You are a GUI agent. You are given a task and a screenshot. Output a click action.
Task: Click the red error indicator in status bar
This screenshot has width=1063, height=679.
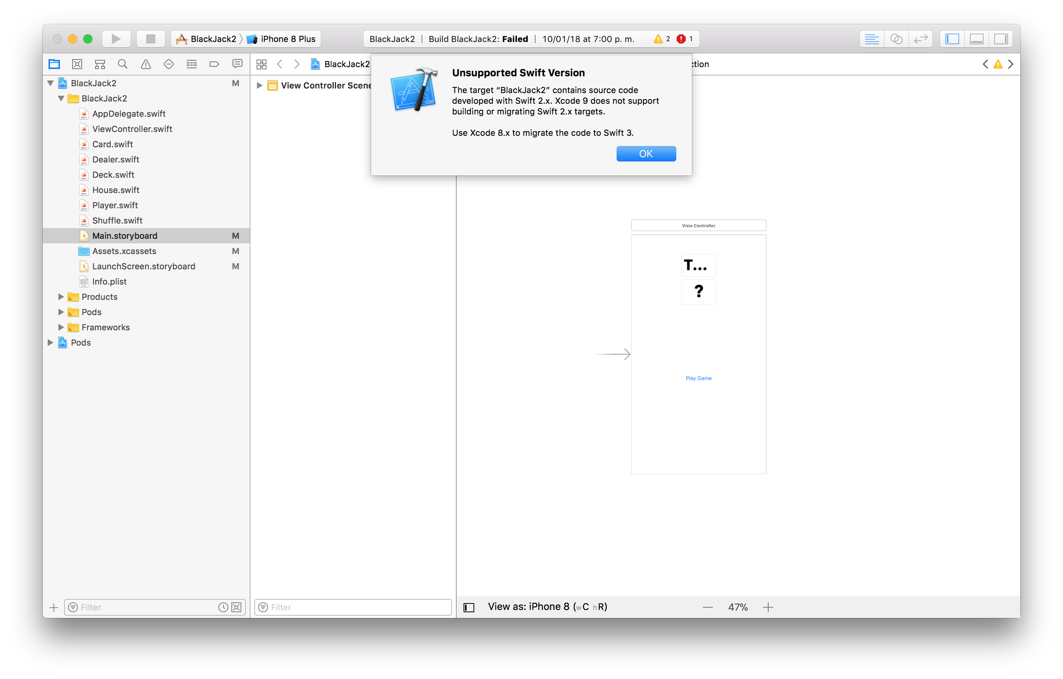(x=681, y=39)
